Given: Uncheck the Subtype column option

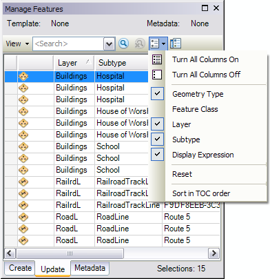Looking at the screenshot, I should tap(157, 139).
